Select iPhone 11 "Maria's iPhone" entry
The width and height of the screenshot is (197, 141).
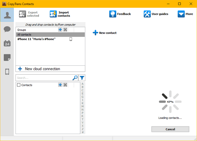pyautogui.click(x=50, y=39)
